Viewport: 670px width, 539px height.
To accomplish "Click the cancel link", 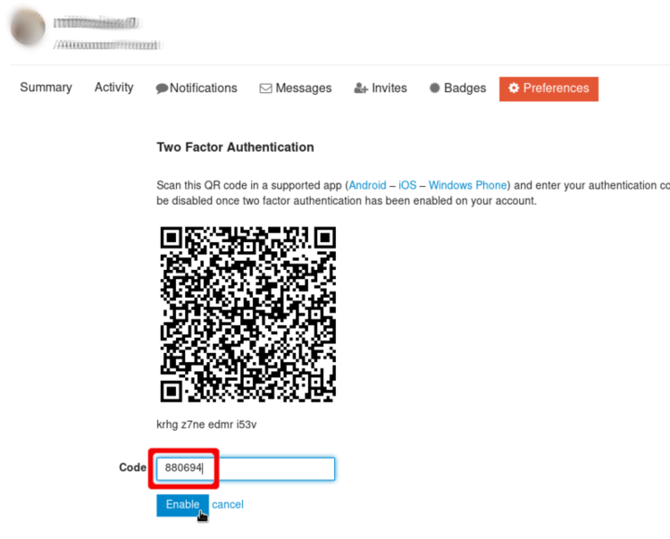I will (x=228, y=505).
